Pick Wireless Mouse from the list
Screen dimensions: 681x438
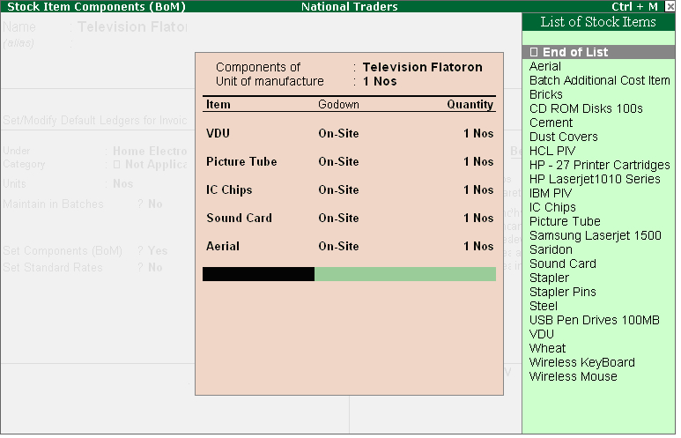tap(573, 376)
